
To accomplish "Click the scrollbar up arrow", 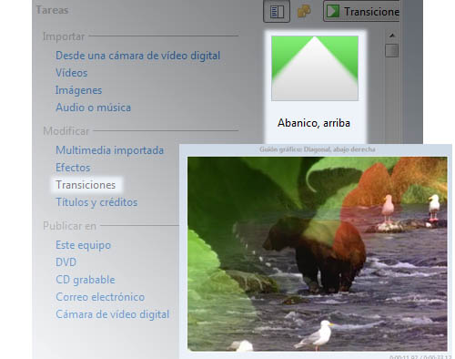I will point(392,36).
